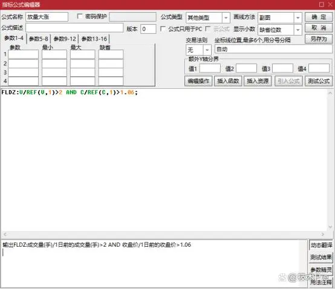Viewport: 335px width, 289px height.
Task: Switch to the 参数9-12 tab
Action: coord(65,39)
